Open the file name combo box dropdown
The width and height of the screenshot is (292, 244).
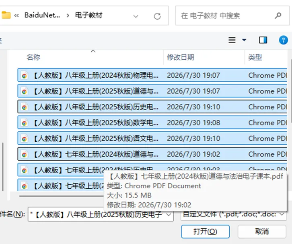tap(169, 214)
